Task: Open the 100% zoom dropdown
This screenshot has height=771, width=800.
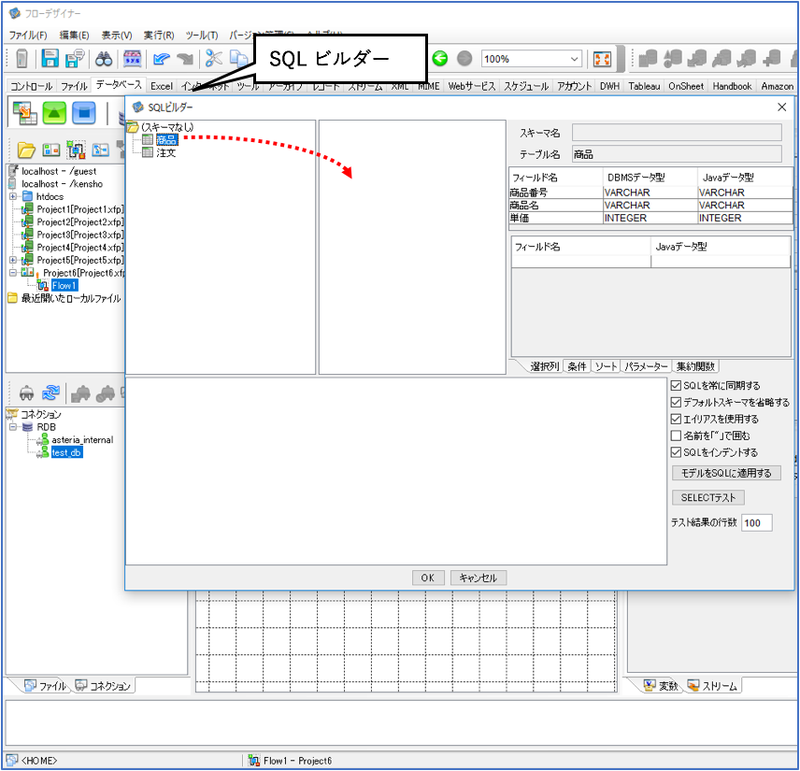Action: click(x=574, y=59)
